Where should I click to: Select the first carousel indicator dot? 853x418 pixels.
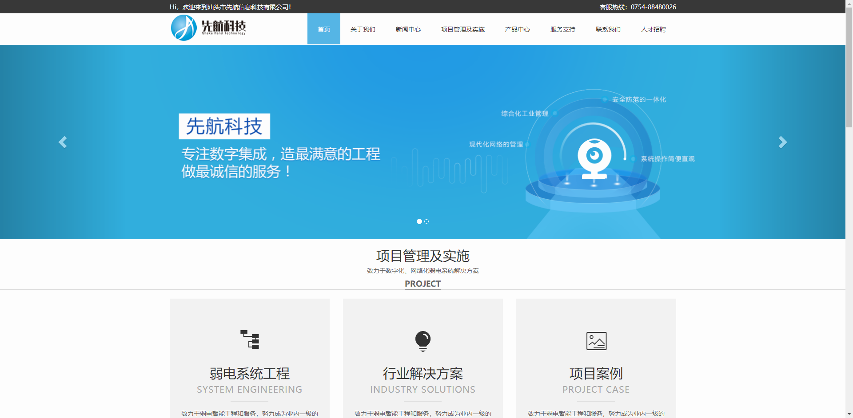(x=419, y=221)
